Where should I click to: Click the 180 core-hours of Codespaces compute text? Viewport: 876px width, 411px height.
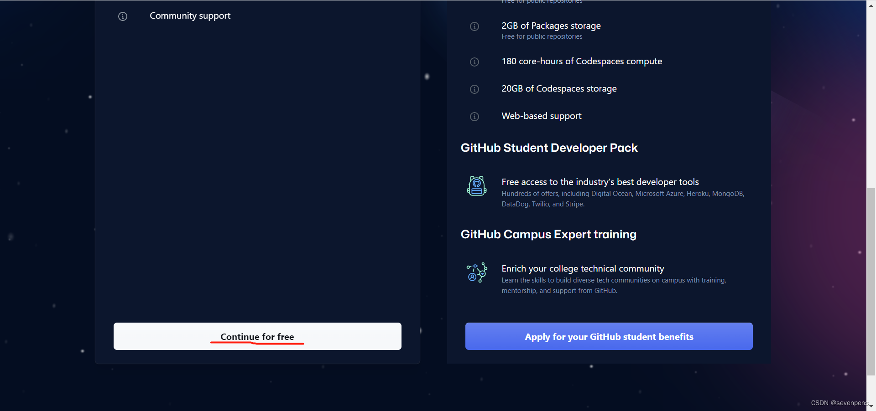tap(581, 62)
